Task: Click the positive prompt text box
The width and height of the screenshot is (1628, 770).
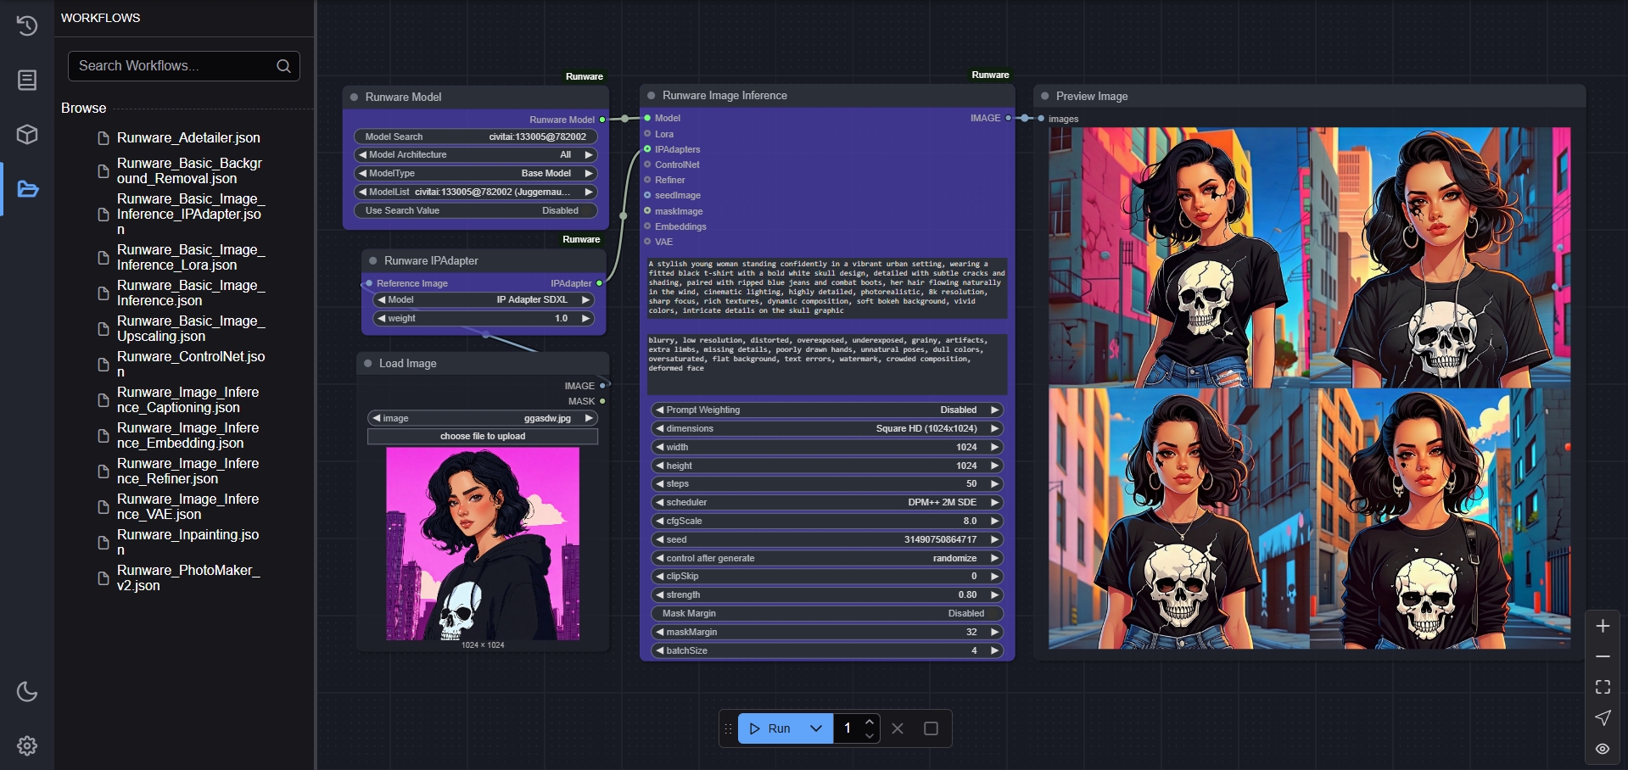Action: pos(827,287)
